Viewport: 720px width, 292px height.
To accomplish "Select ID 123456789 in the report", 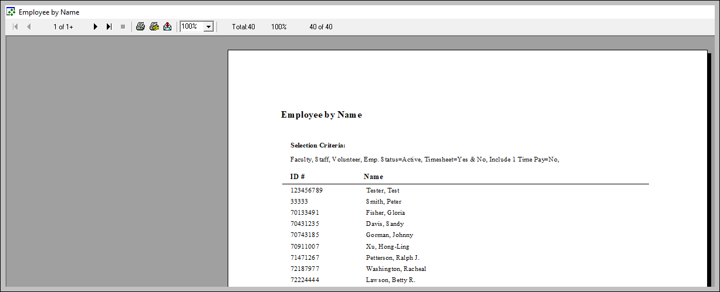I will (306, 190).
